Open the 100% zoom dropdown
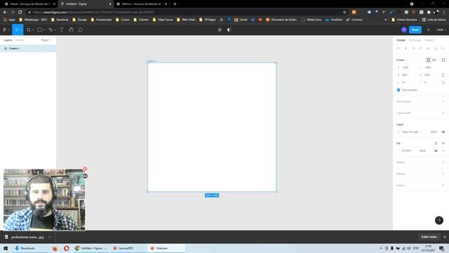 click(441, 30)
